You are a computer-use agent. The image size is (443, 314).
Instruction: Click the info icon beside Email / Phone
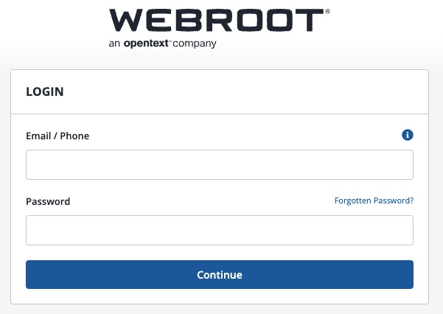click(408, 135)
